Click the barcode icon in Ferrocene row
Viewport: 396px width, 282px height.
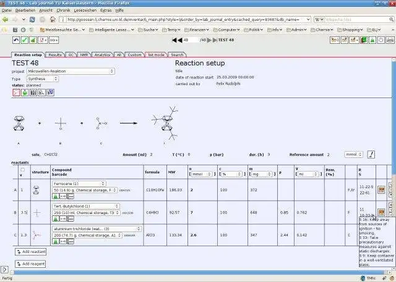click(71, 196)
